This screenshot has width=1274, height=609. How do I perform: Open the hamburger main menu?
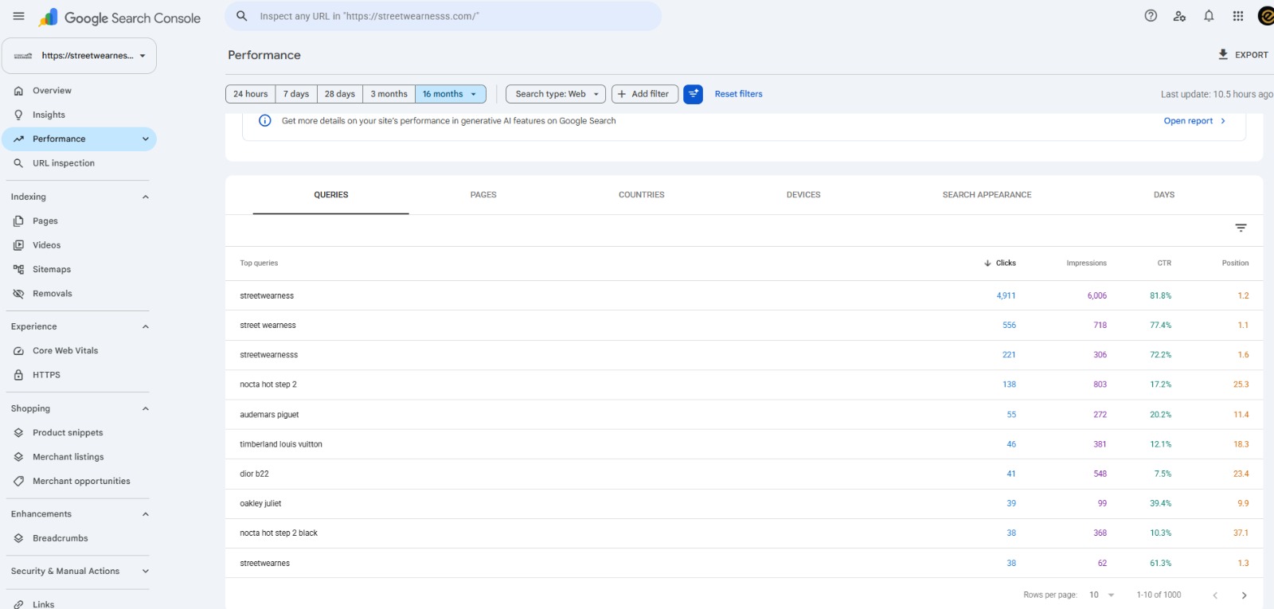pyautogui.click(x=19, y=16)
